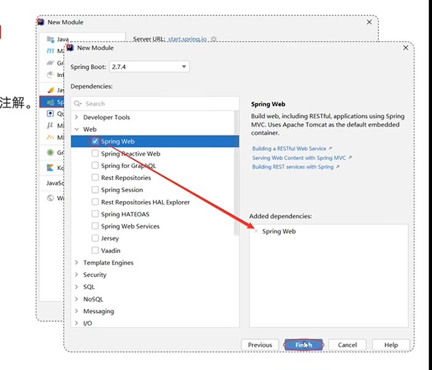Expand the NoSQL category
This screenshot has height=370, width=432.
(x=77, y=299)
